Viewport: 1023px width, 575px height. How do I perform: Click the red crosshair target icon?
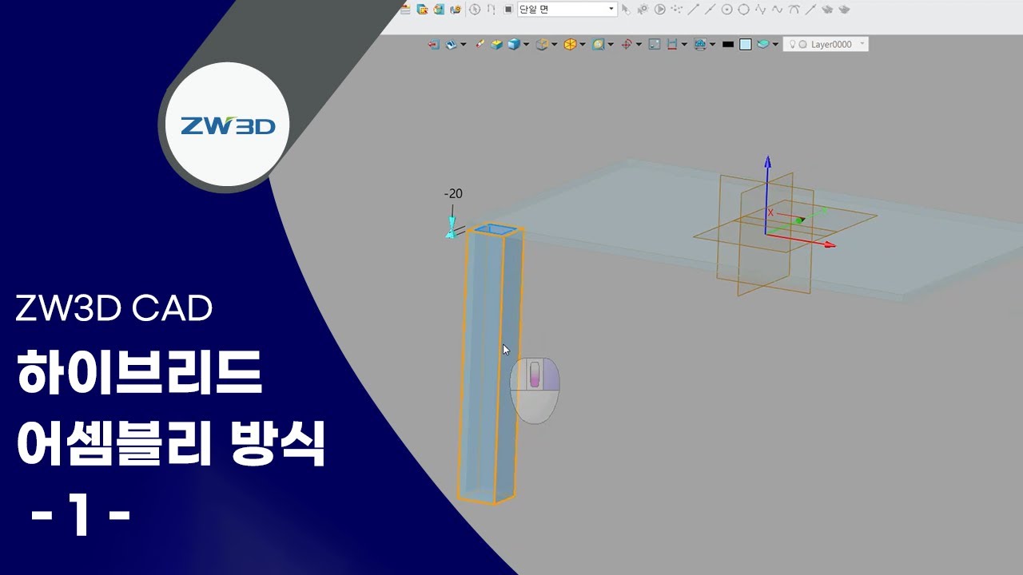click(x=627, y=45)
